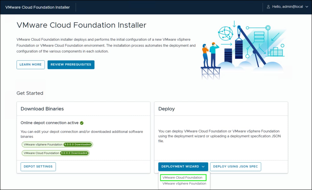This screenshot has height=190, width=312.
Task: Click the VMware Cloud Foundation Installer header title
Action: pyautogui.click(x=38, y=7)
